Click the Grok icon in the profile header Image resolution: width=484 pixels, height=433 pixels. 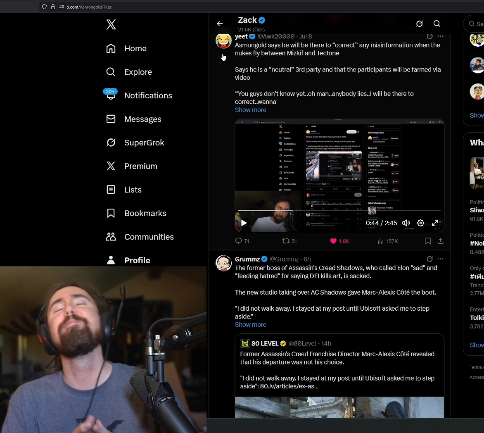(419, 24)
